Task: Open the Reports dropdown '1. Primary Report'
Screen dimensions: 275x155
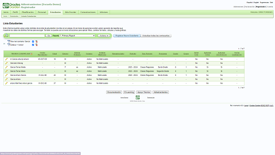Action: tap(77, 36)
